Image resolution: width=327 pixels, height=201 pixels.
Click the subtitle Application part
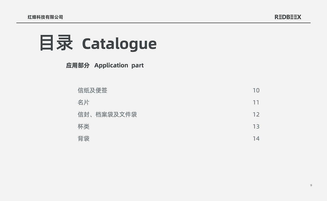(119, 66)
